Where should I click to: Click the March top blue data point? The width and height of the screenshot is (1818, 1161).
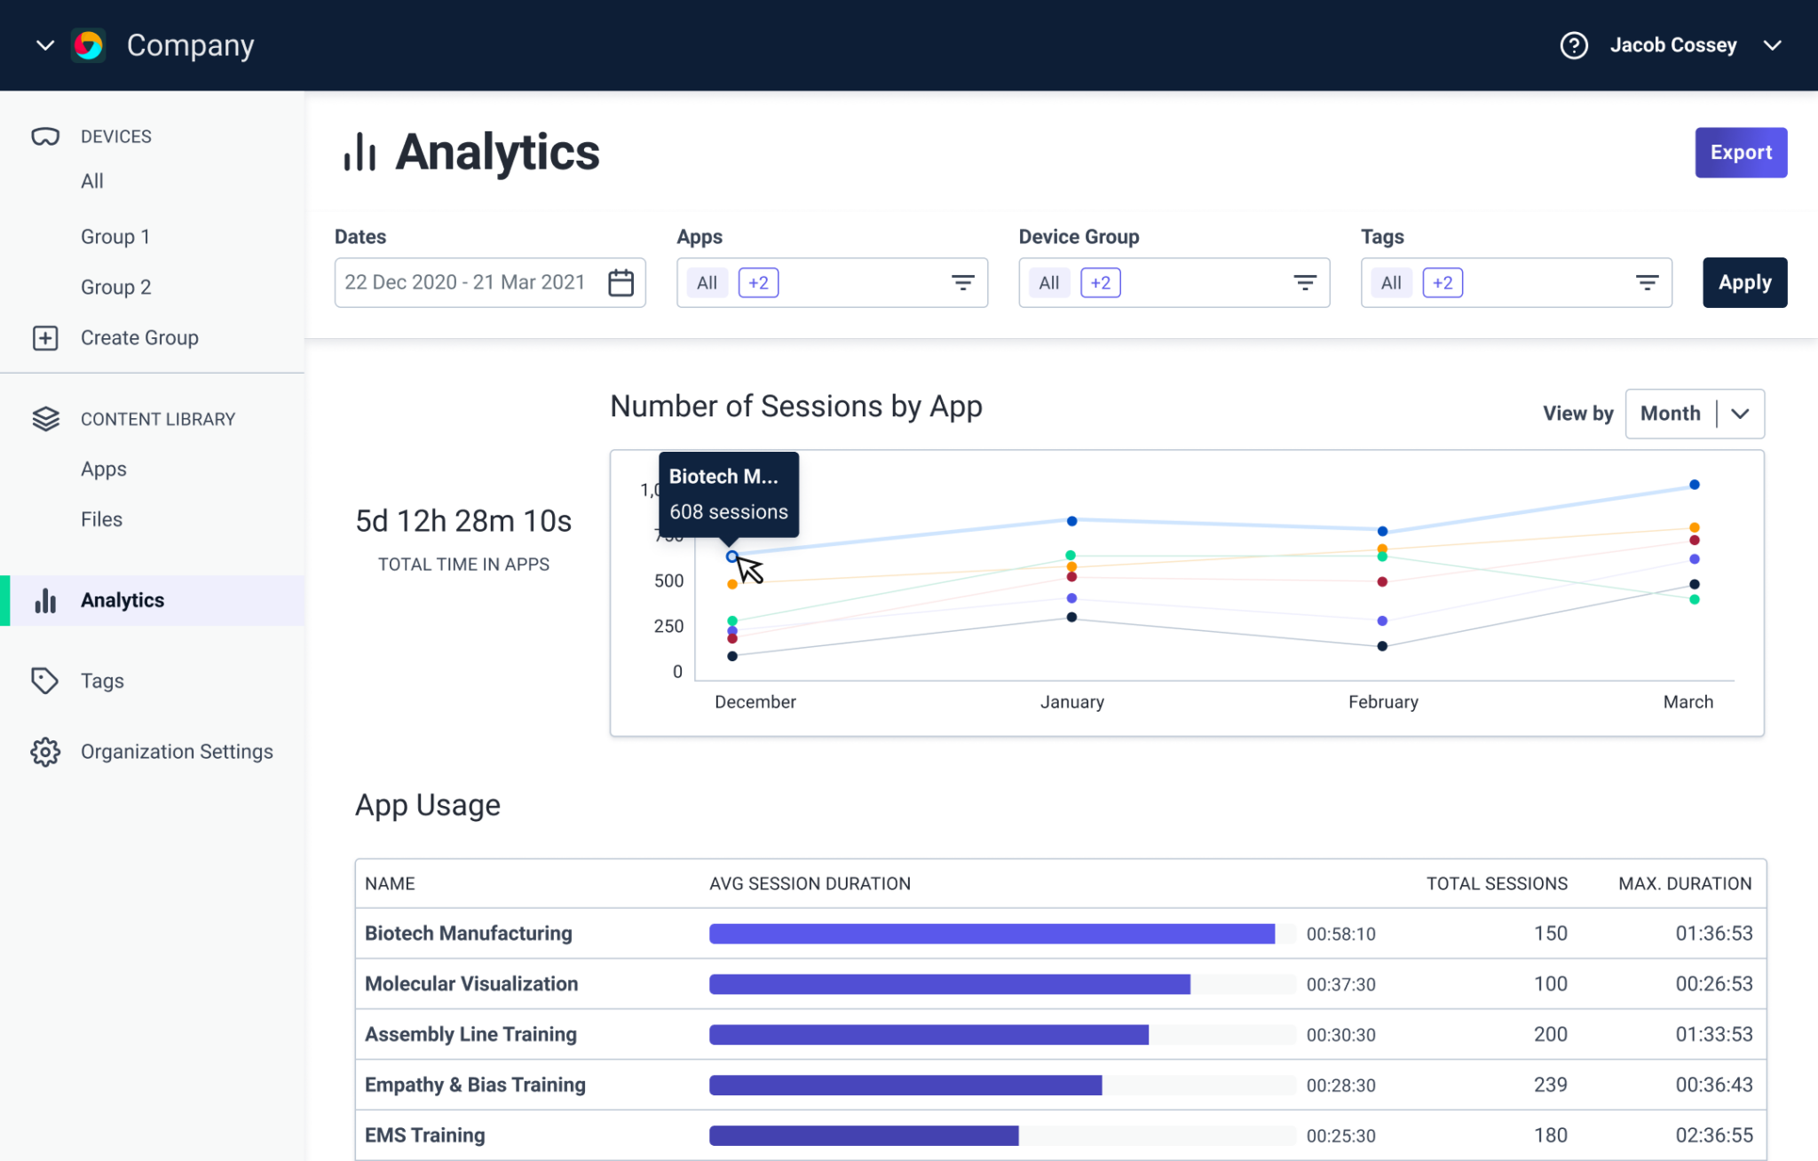coord(1694,485)
